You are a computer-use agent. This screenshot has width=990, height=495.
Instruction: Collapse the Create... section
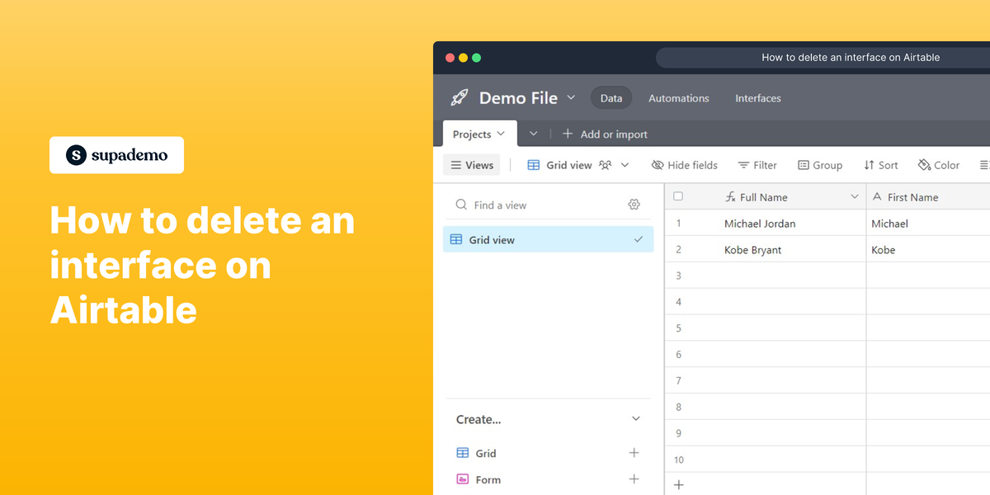pos(635,419)
